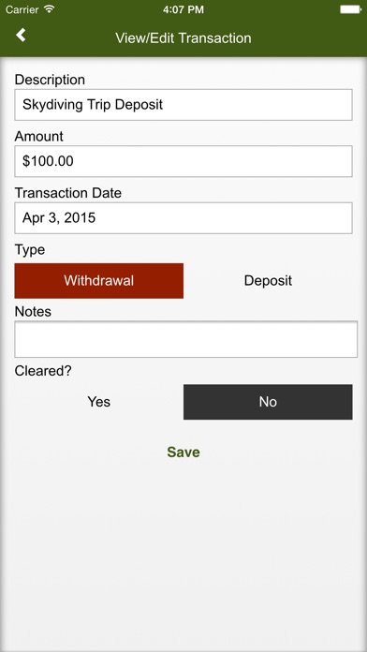Edit the $100.00 amount field
Viewport: 367px width, 652px height.
183,161
